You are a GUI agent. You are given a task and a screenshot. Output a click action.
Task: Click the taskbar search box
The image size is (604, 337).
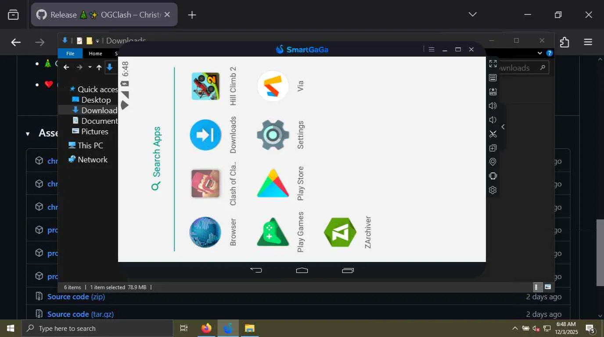click(x=97, y=328)
